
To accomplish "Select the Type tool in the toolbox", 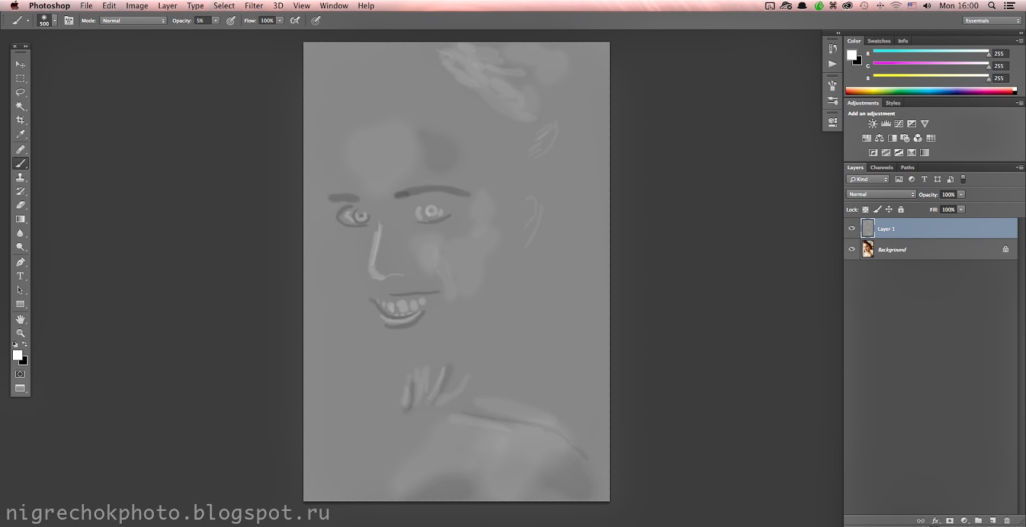I will coord(21,276).
